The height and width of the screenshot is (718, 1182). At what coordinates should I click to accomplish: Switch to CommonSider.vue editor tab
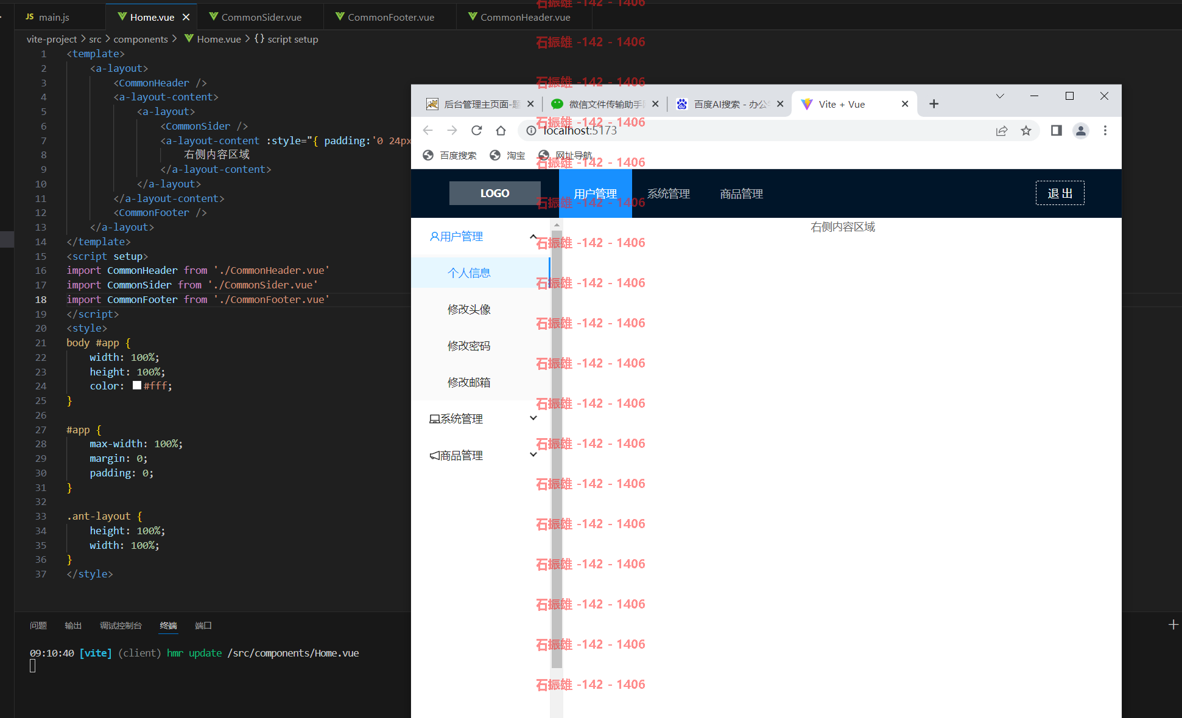[261, 17]
